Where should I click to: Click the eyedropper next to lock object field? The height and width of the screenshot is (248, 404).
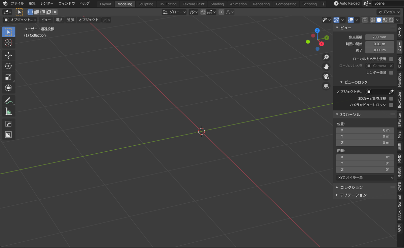[391, 92]
